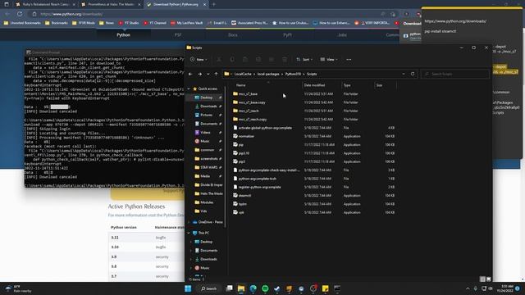Open the YT Studio bookmark
The width and height of the screenshot is (525, 295).
coord(129,23)
